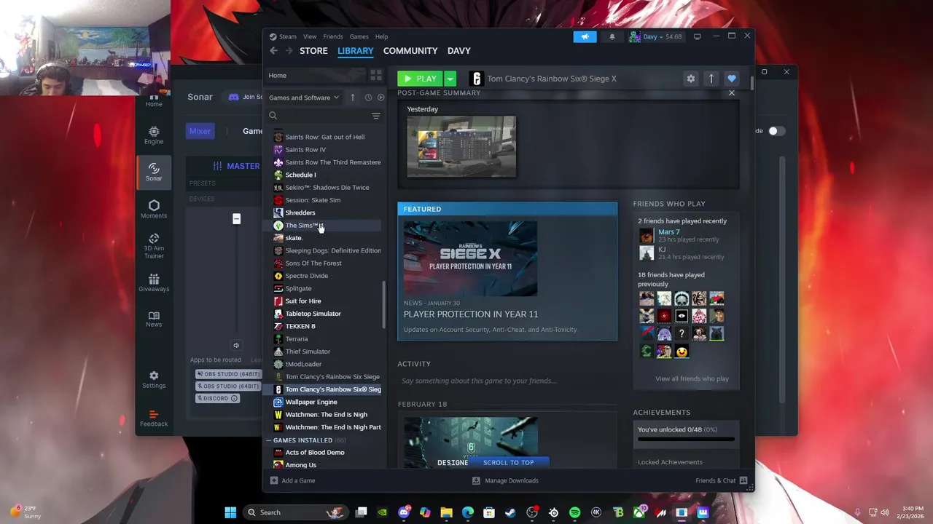Image resolution: width=933 pixels, height=524 pixels.
Task: Click the recent activity clock filter icon
Action: 368,98
